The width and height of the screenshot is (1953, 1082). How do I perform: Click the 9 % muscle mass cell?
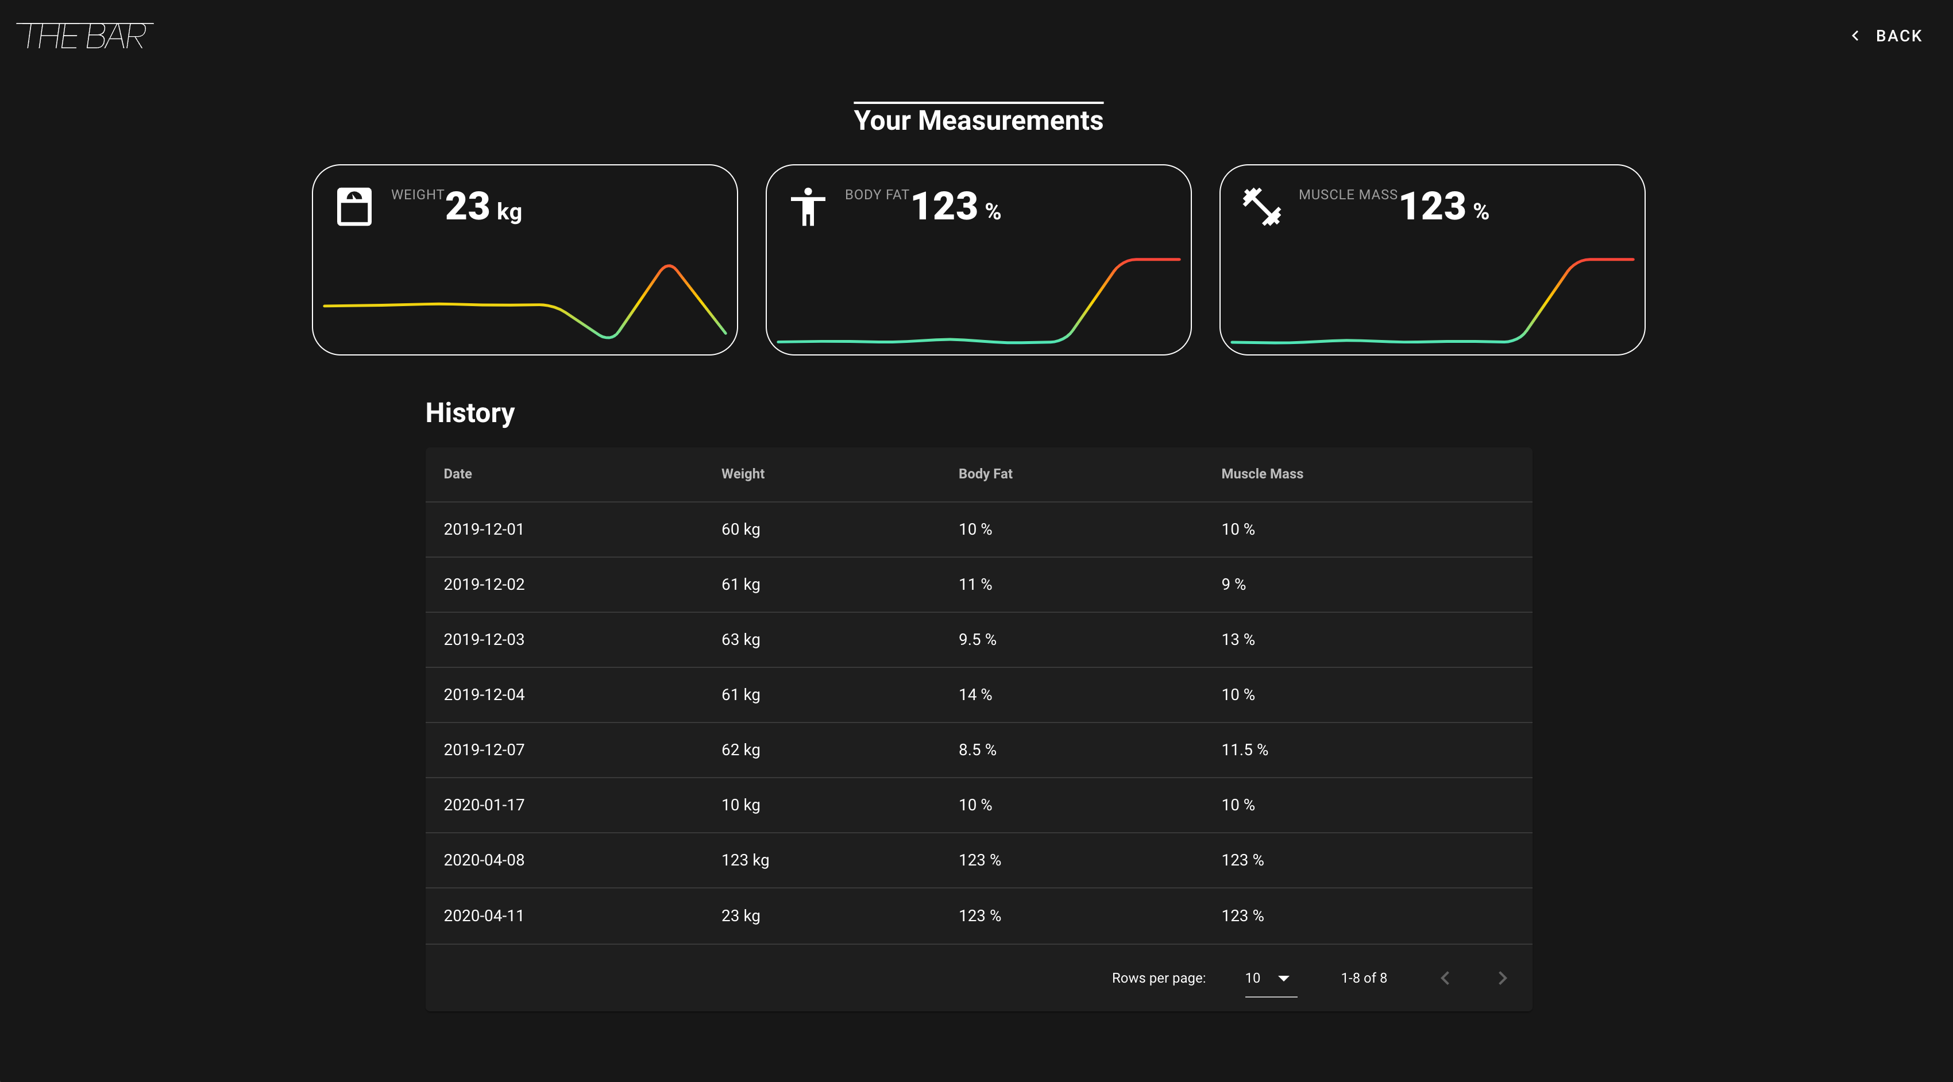[1233, 585]
